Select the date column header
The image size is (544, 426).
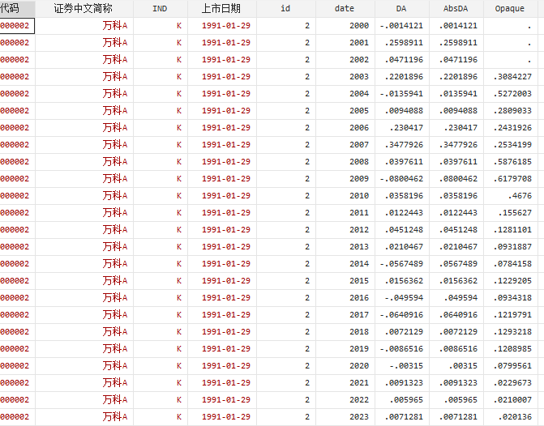tap(345, 8)
